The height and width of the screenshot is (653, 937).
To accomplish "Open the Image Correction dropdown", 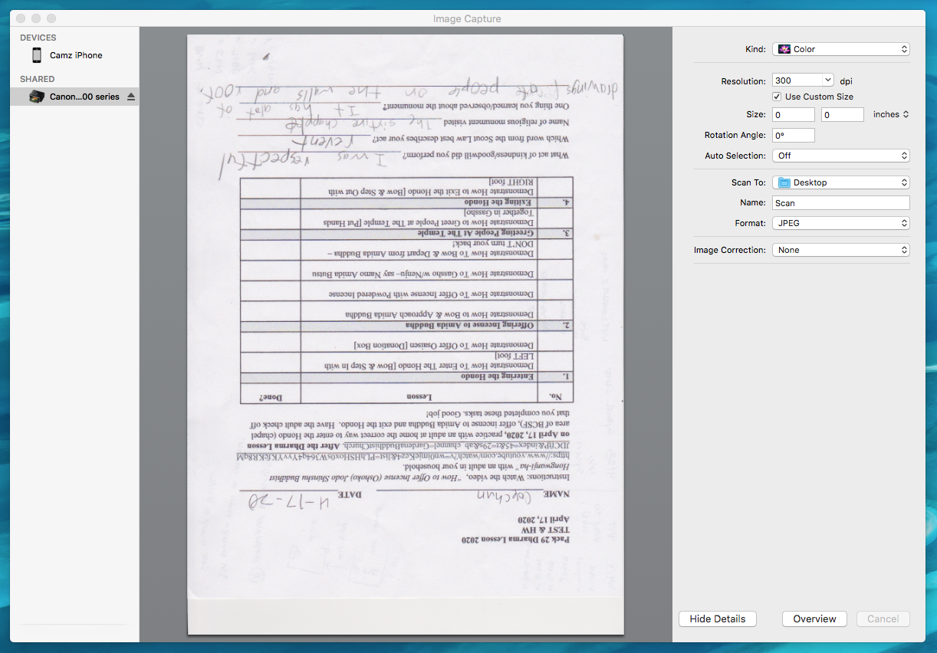I will coord(841,249).
